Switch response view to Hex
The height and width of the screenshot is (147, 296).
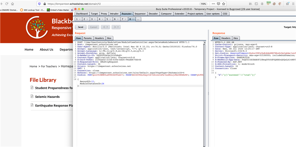236,38
